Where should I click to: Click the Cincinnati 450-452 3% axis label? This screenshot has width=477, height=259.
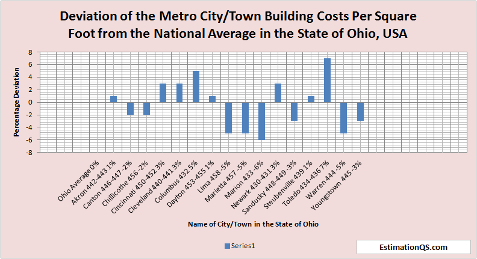[x=138, y=187]
